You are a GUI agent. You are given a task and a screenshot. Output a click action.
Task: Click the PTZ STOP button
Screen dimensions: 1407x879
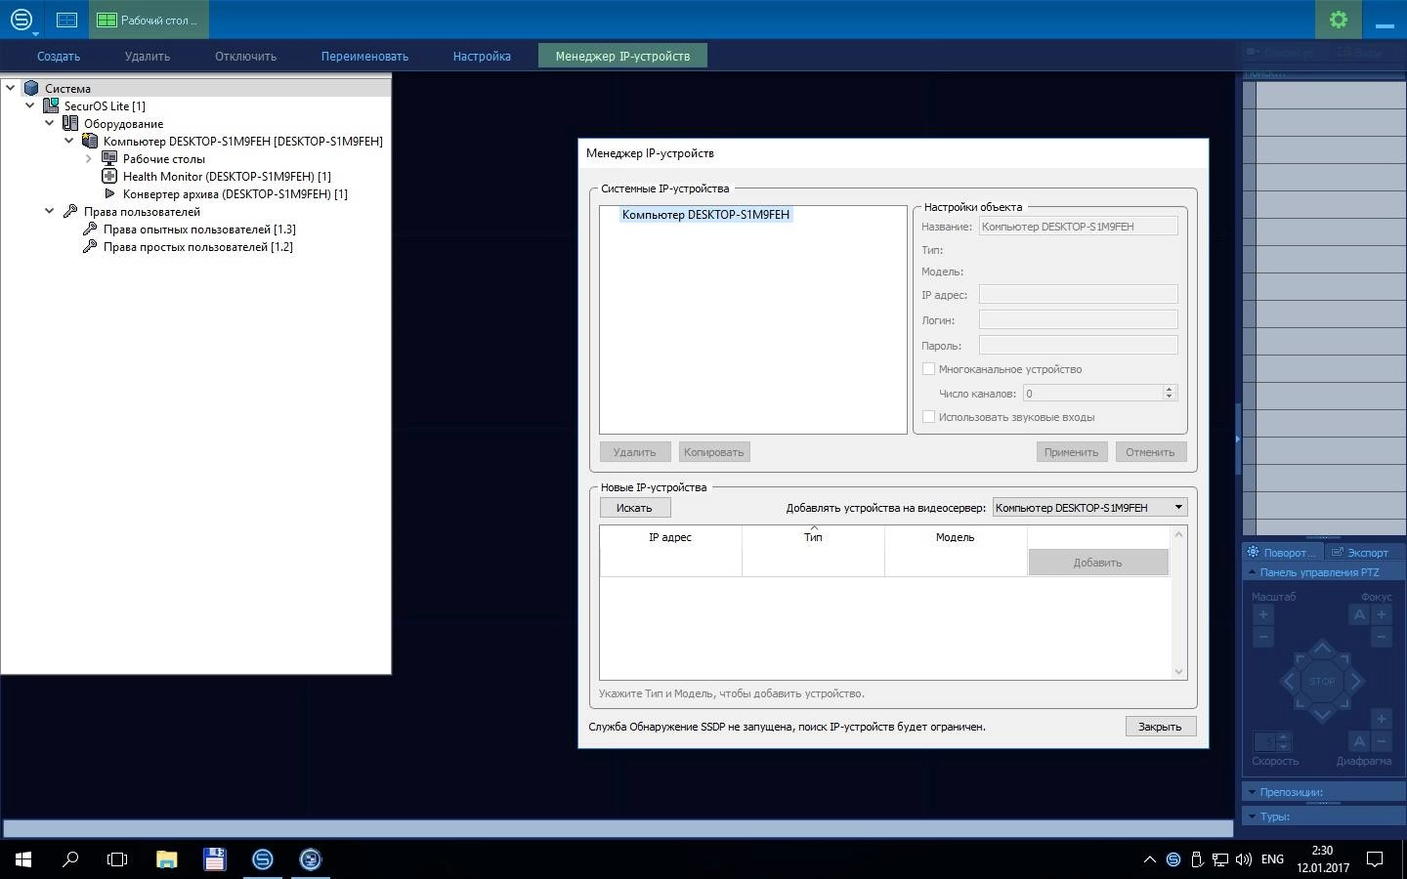click(x=1322, y=681)
